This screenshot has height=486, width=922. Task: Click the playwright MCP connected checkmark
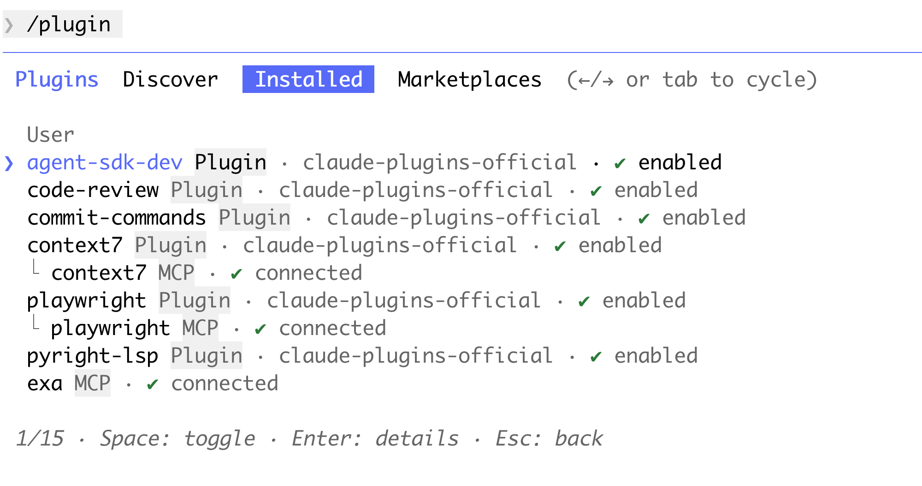[260, 329]
